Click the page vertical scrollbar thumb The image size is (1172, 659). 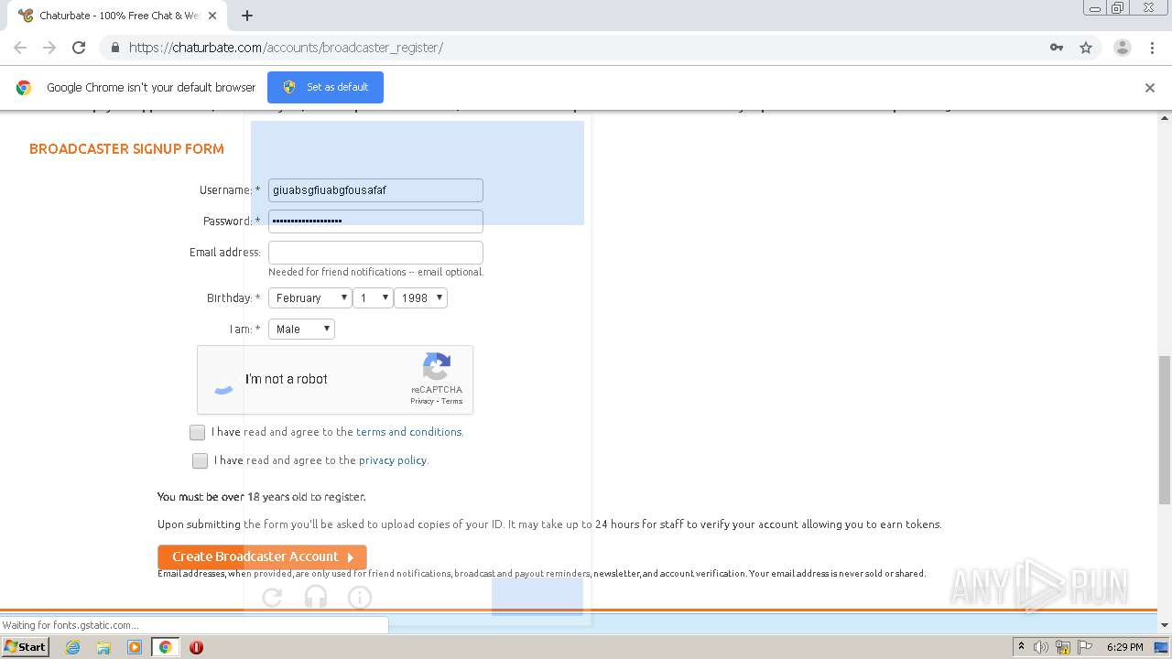coord(1165,430)
